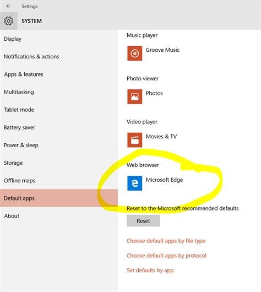The height and width of the screenshot is (292, 261).
Task: Click the Settings title text
Action: pyautogui.click(x=30, y=6)
